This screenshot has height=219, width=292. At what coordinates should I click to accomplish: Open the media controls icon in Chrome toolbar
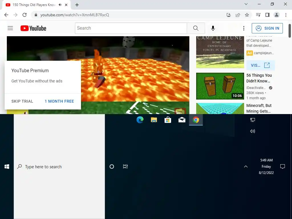coord(258,15)
